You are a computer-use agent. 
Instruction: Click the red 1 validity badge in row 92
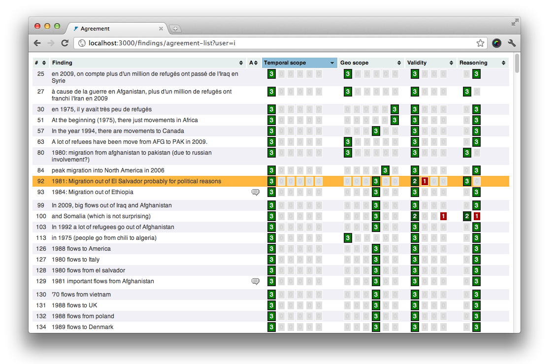click(424, 181)
